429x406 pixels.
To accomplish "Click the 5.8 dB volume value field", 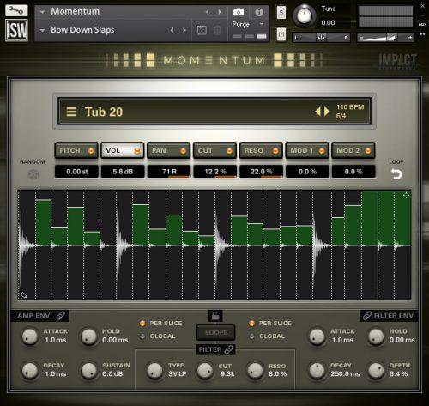I will coord(123,172).
